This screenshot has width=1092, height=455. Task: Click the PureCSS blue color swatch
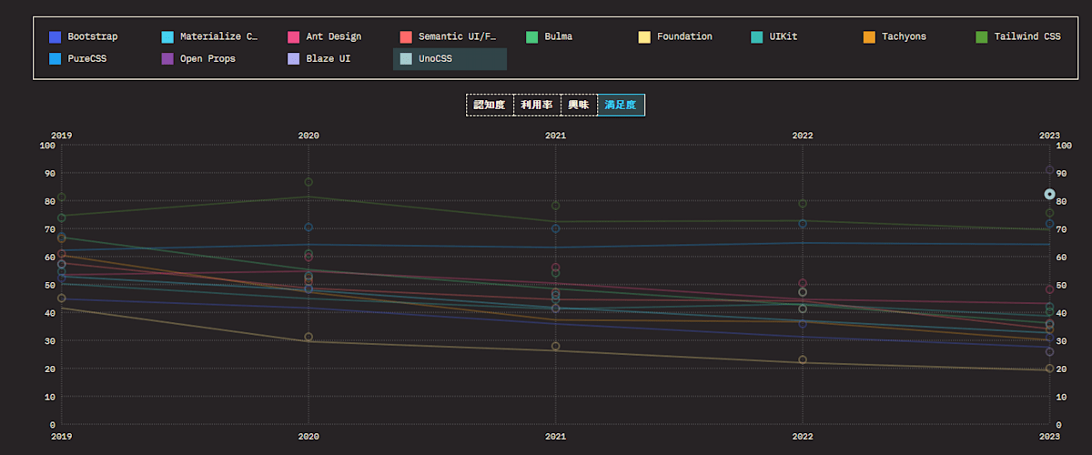55,59
